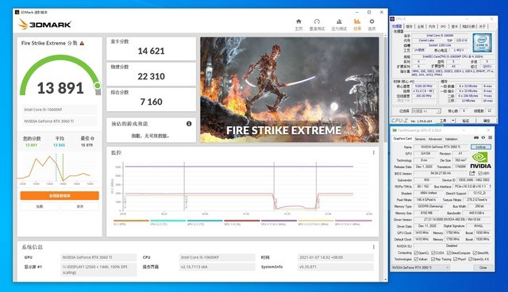The image size is (508, 292).
Task: Click the GPU name field in GPU-Z
Action: [x=441, y=147]
